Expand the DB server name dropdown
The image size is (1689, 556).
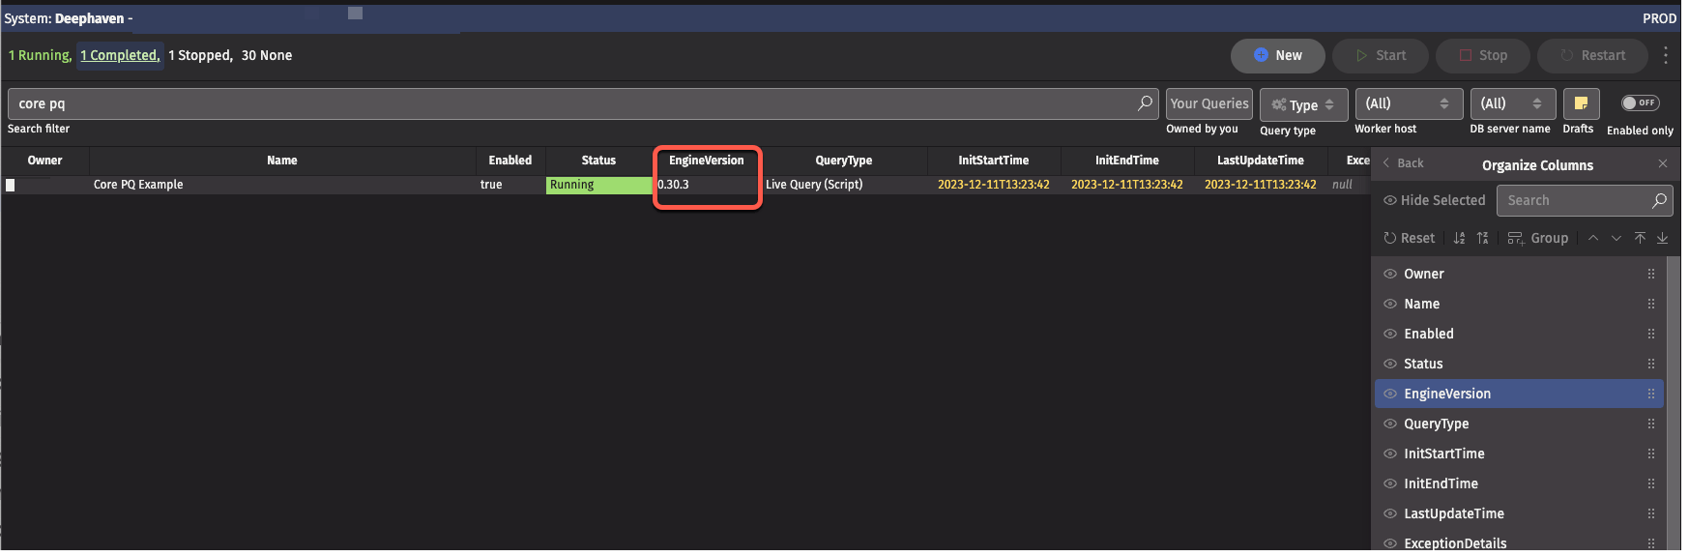[1512, 103]
